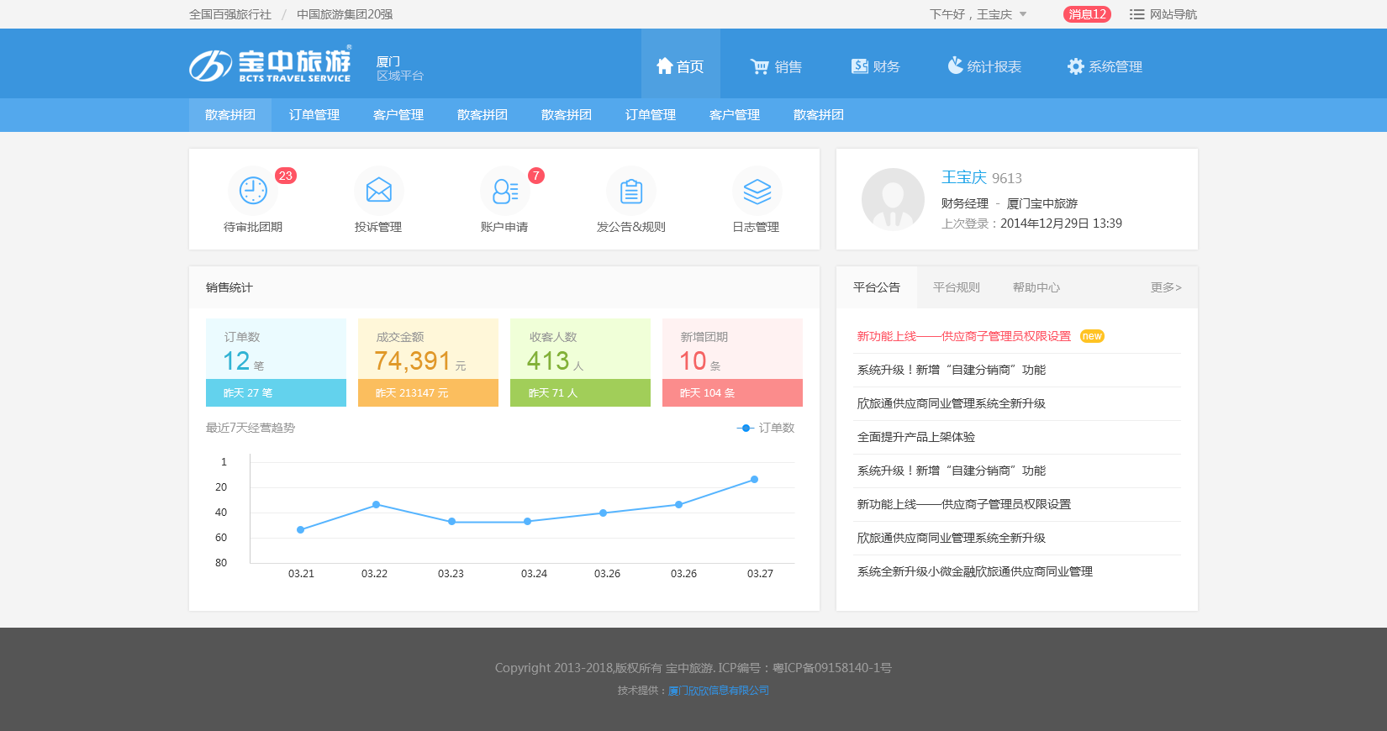Image resolution: width=1387 pixels, height=731 pixels.
Task: Click the 网站导航 list icon
Action: 1136,14
